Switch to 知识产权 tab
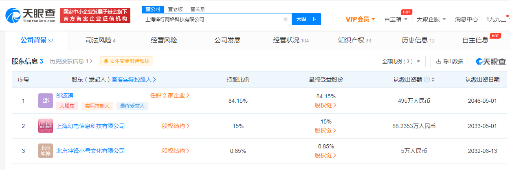This screenshot has height=170, width=510. (x=354, y=40)
